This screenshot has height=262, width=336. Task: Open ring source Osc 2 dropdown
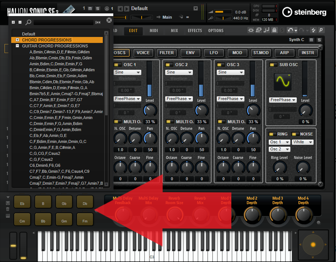coord(280,149)
